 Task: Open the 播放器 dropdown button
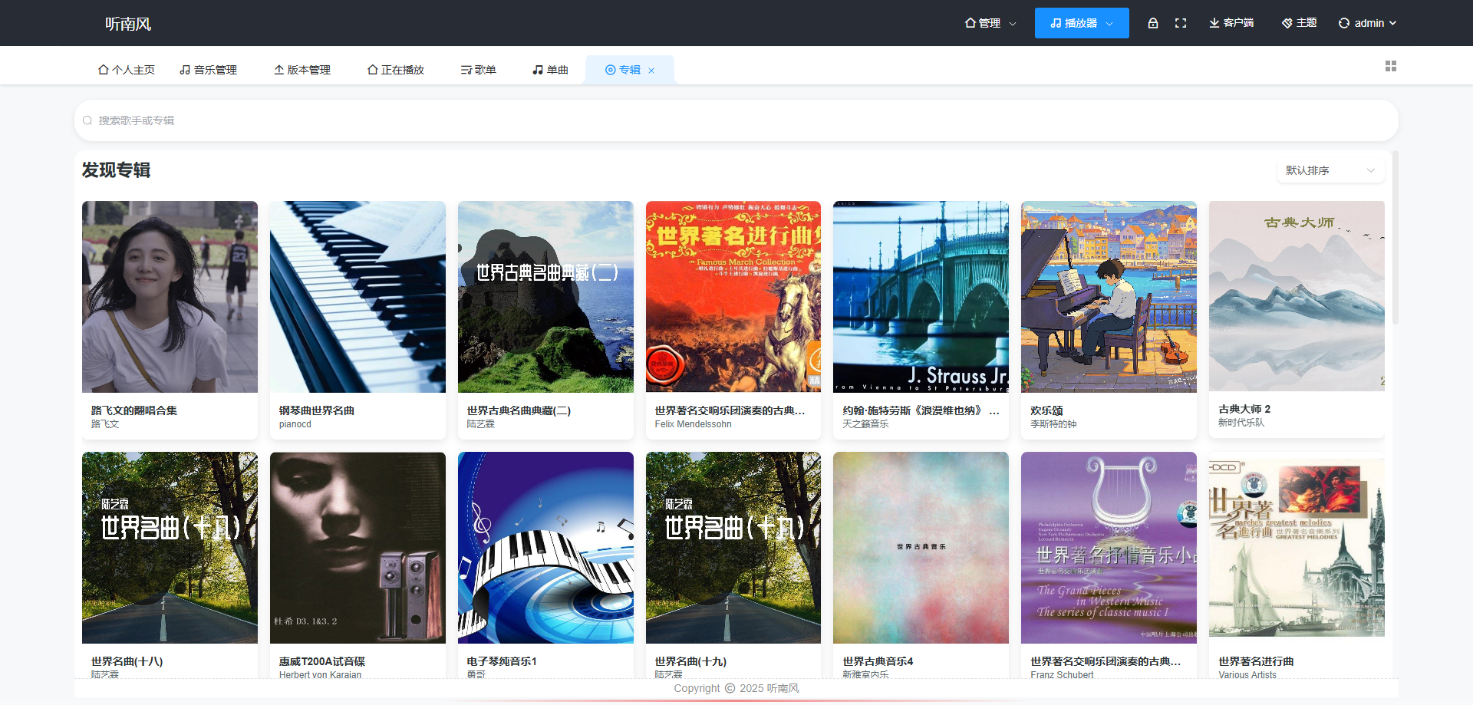point(1082,23)
